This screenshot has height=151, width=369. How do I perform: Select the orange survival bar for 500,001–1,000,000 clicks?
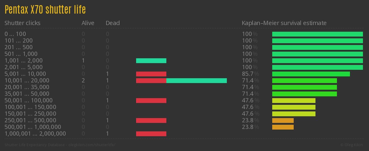coord(283,127)
